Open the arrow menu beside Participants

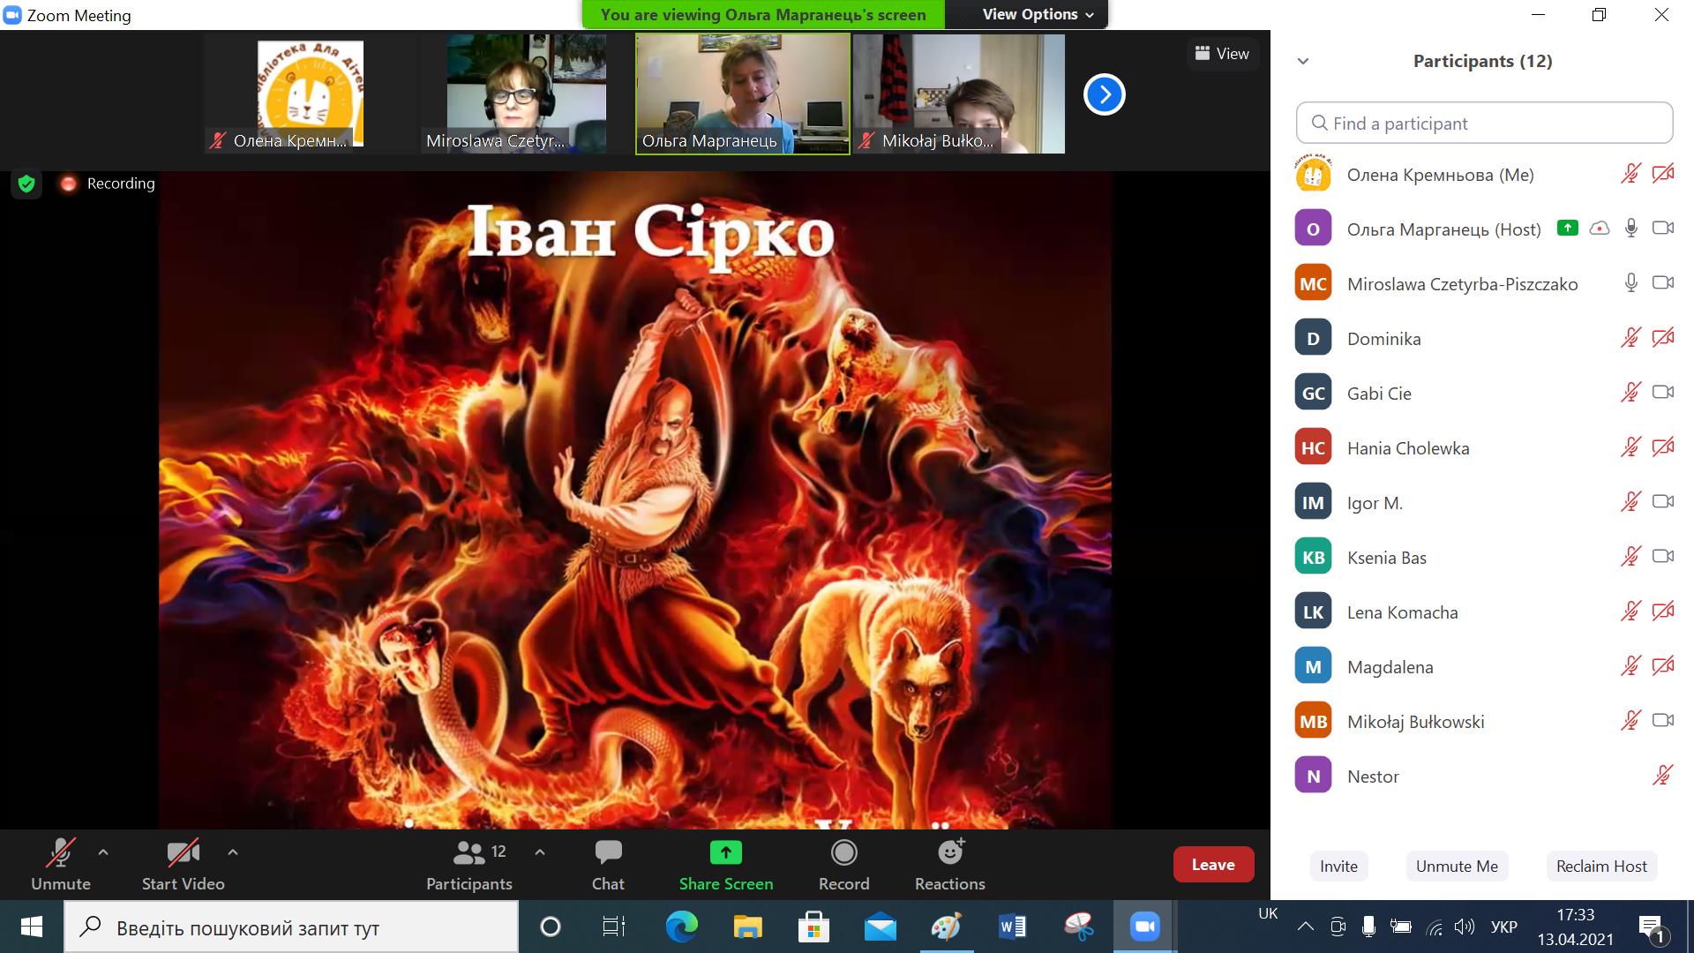(540, 852)
